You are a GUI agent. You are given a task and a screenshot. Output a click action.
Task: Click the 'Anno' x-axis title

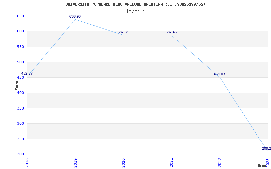262,166
